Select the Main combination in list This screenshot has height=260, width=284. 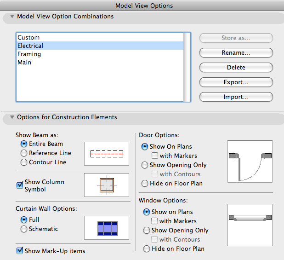pos(24,63)
